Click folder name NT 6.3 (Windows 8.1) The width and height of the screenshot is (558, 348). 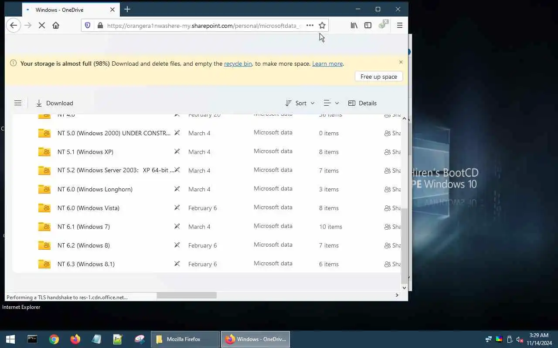[86, 264]
